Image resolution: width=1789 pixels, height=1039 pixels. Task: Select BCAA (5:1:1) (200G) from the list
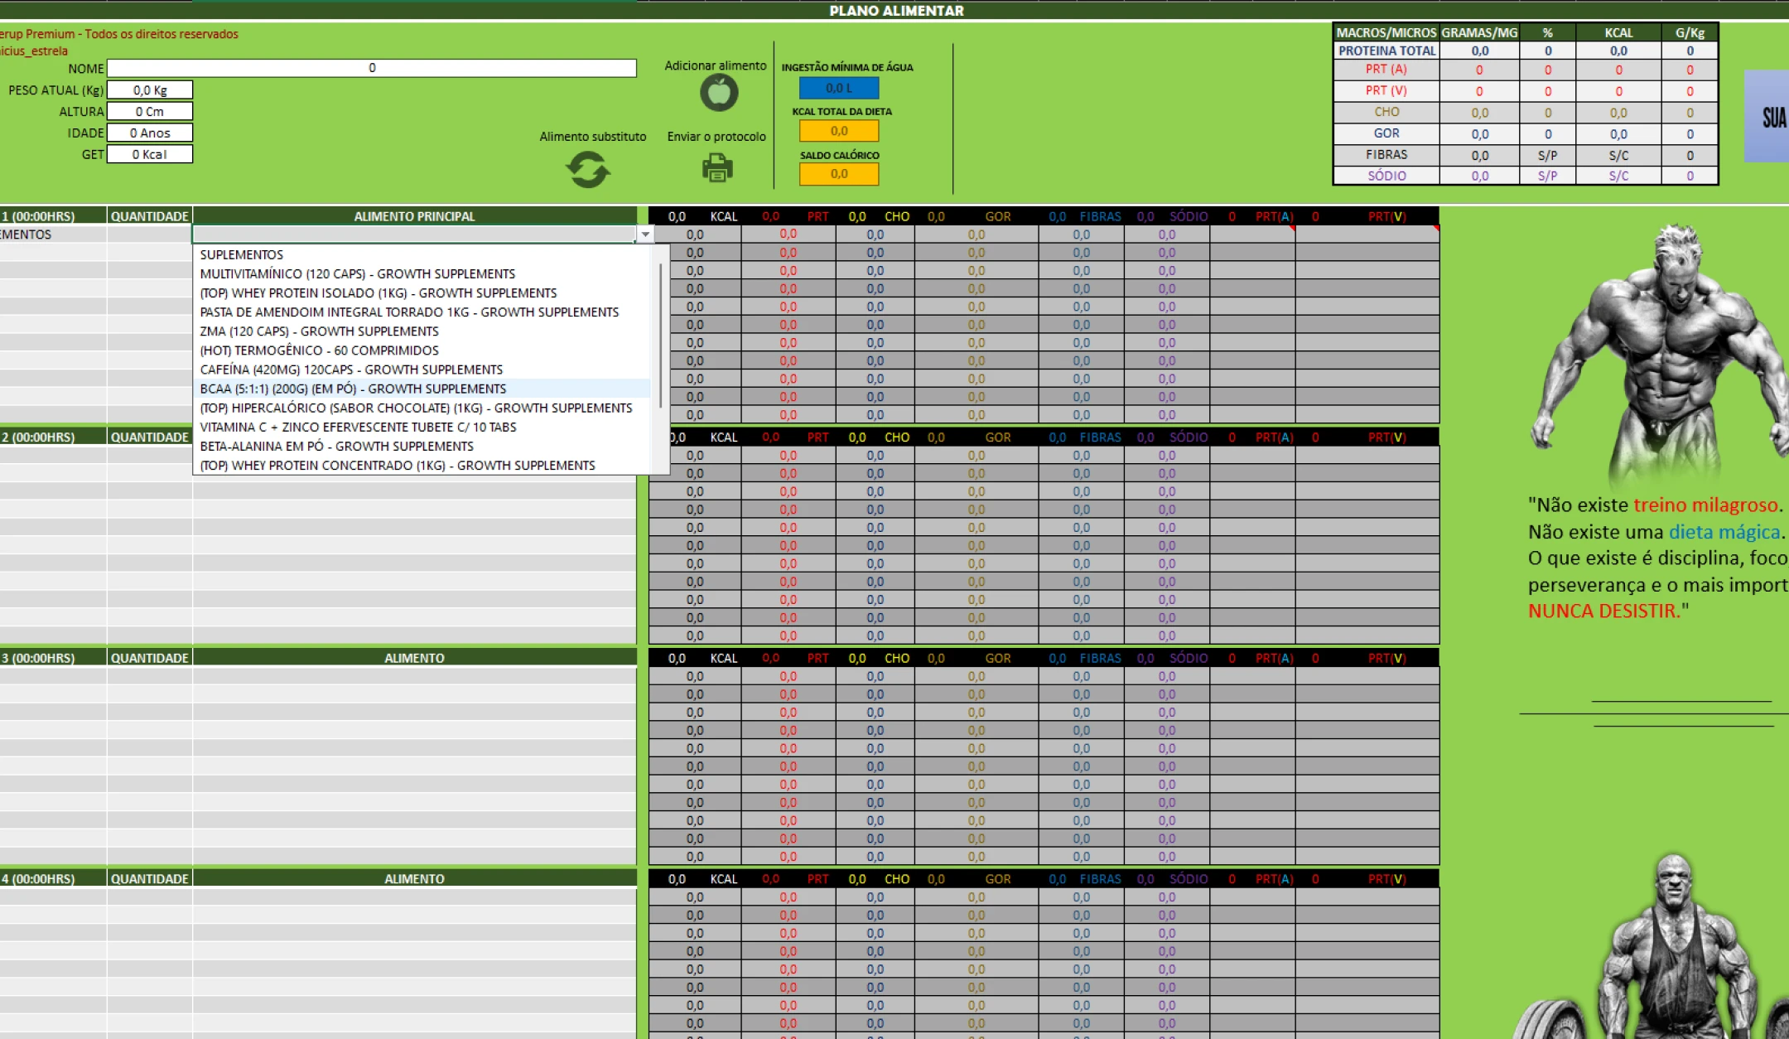[353, 389]
